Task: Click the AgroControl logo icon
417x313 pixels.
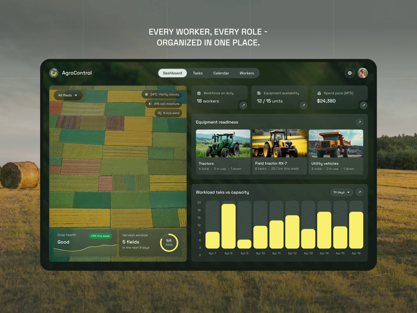Action: point(54,73)
